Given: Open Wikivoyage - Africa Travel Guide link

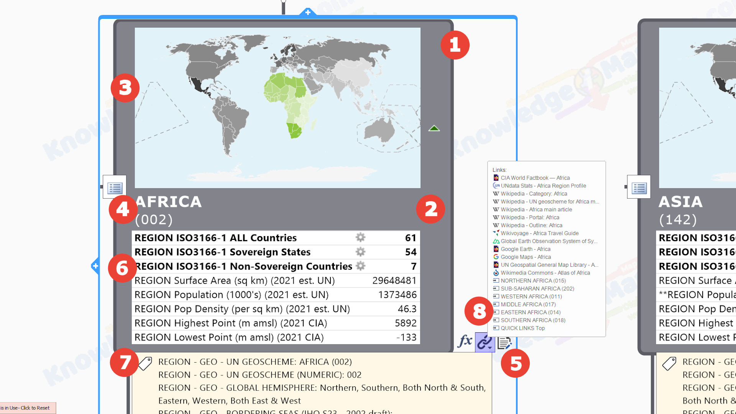Looking at the screenshot, I should point(539,233).
